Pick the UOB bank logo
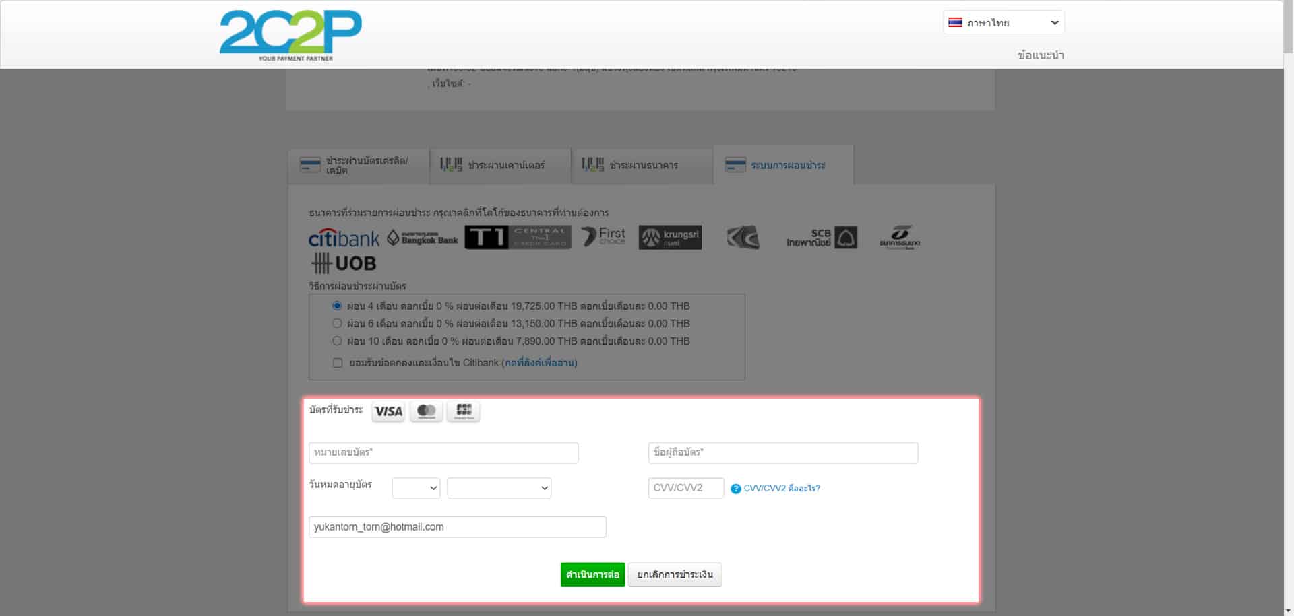 (x=344, y=263)
